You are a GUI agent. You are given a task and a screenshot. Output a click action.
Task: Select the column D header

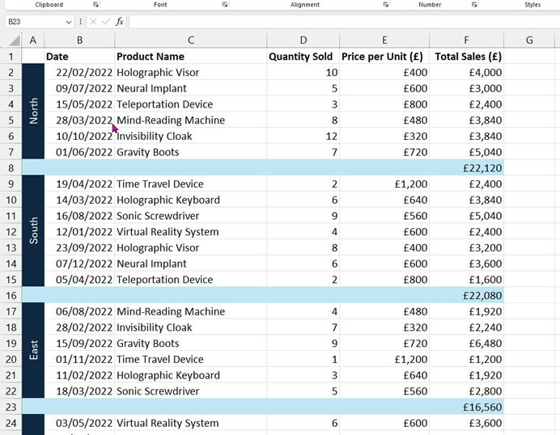(303, 40)
